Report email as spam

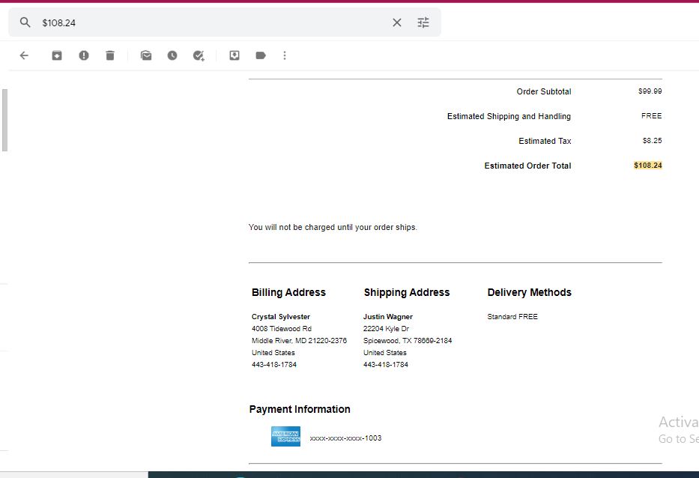click(84, 55)
